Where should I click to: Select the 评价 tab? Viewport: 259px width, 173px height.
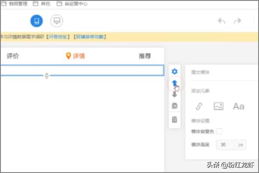coord(13,56)
